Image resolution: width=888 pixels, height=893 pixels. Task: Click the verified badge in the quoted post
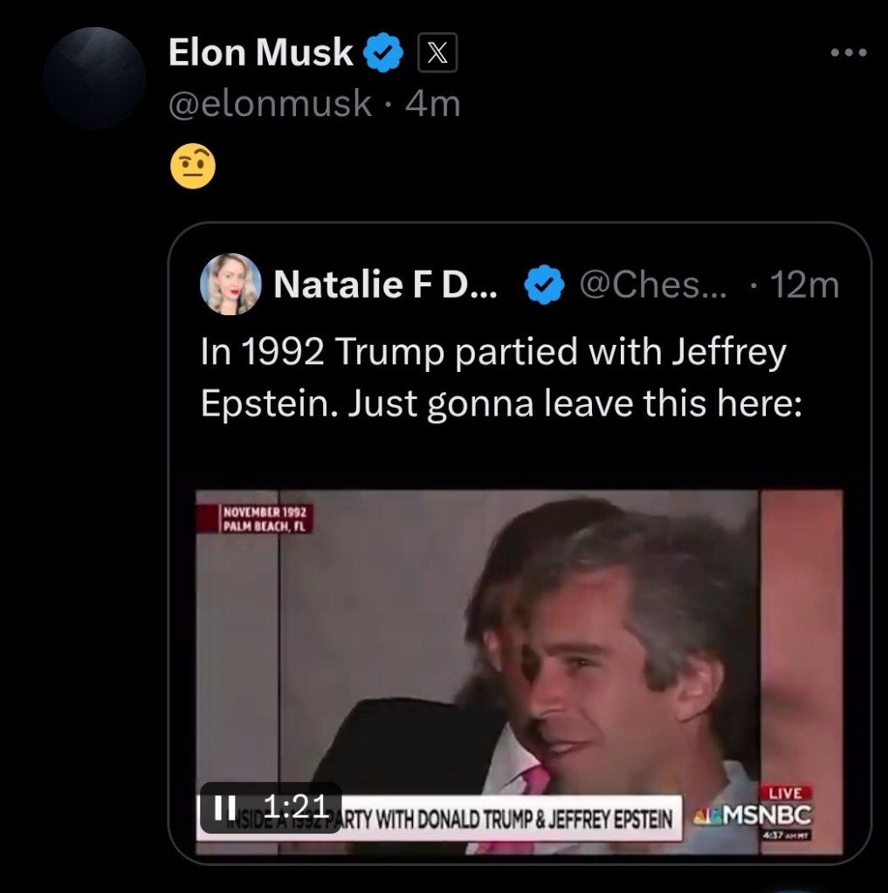pyautogui.click(x=546, y=285)
